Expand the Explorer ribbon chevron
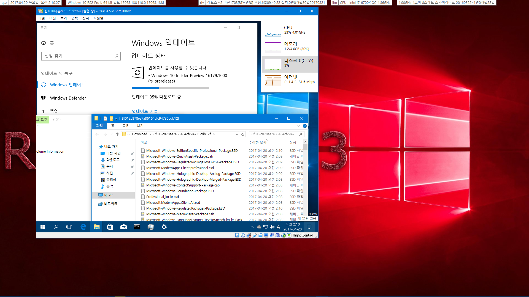Screen dimensions: 529x297 click(298, 126)
